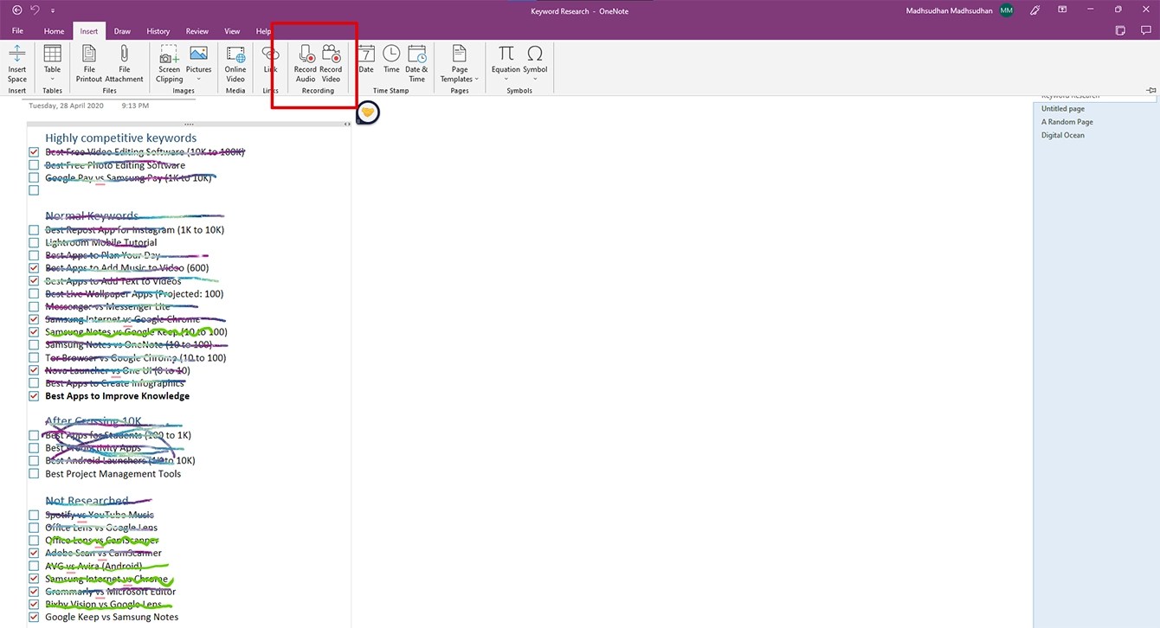The width and height of the screenshot is (1160, 628).
Task: Insert a Link
Action: [x=270, y=62]
